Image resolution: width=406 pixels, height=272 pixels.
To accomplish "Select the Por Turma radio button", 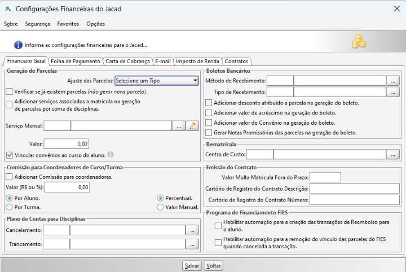I will tap(10, 207).
